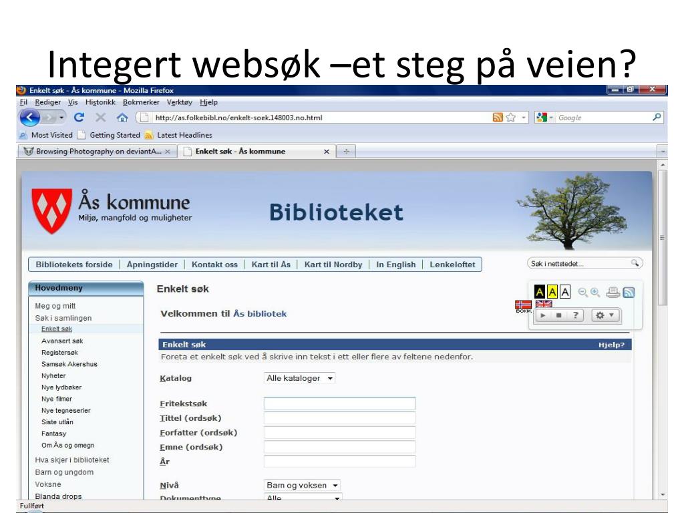Viewport: 684px width, 513px height.
Task: Close the Enkelt søk tab
Action: (x=326, y=152)
